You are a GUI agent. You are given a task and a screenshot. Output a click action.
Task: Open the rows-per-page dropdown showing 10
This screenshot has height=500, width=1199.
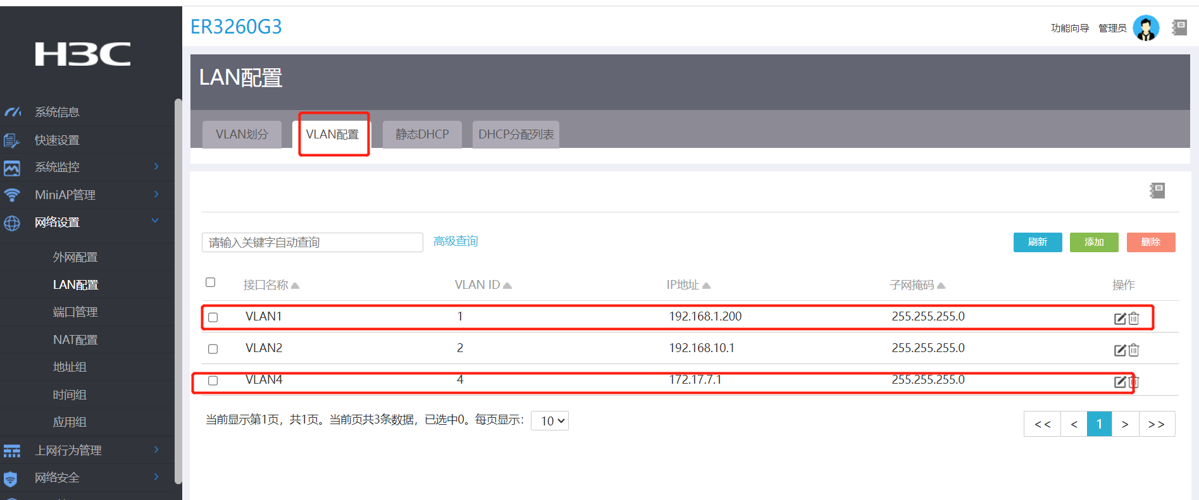tap(550, 421)
